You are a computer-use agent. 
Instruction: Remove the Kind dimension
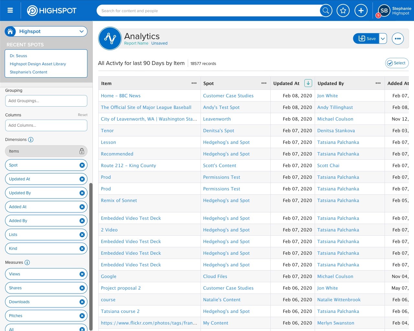(x=82, y=249)
